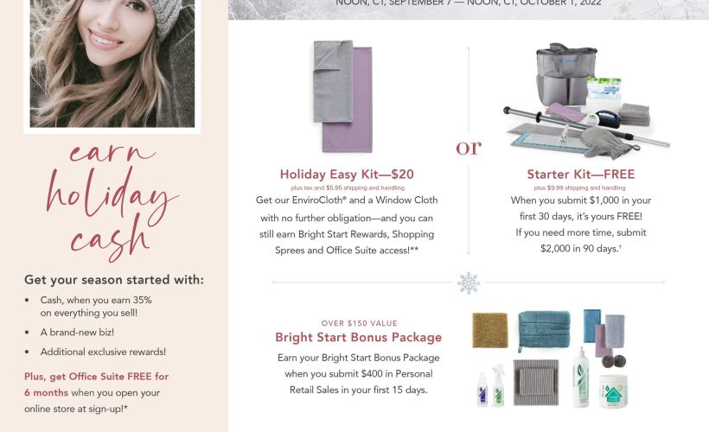Click the "or" separator text
The height and width of the screenshot is (432, 709).
[469, 149]
